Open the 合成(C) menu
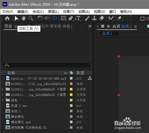 click(x=38, y=12)
